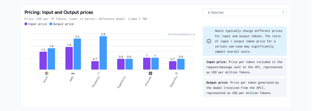Click the info circle icon

209,41
